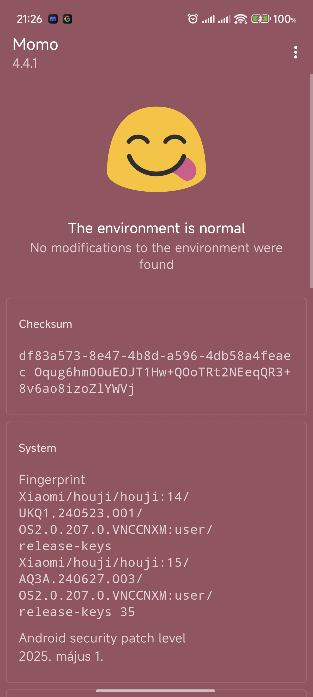Tap the yummy face emoji image
Viewport: 313px width, 697px height.
pyautogui.click(x=156, y=149)
